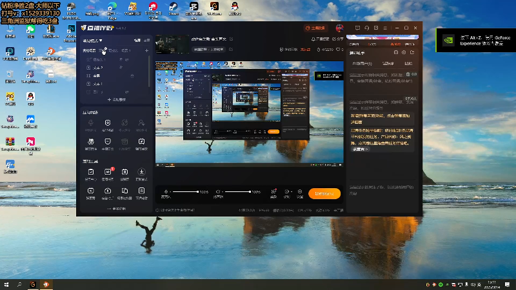Image resolution: width=516 pixels, height=290 pixels.
Task: Open the hamburger menu icon in the title bar
Action: click(x=385, y=28)
